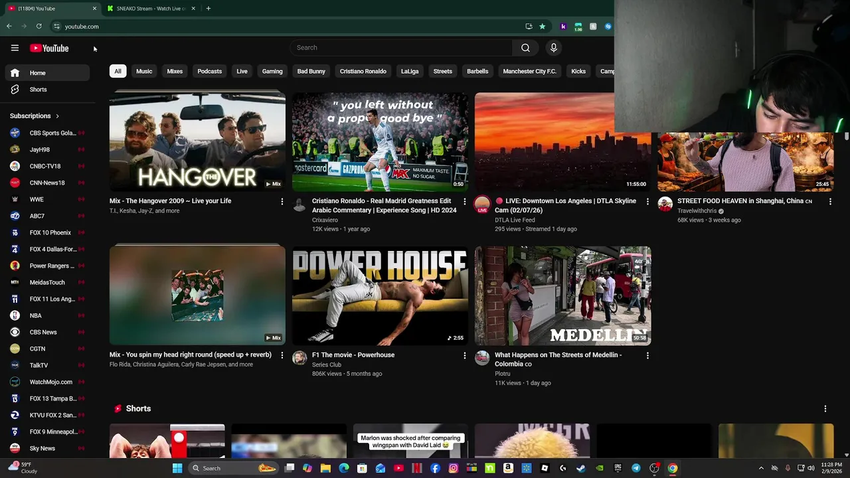Image resolution: width=850 pixels, height=478 pixels.
Task: Open the More options menu for the Medellin video
Action: [647, 355]
